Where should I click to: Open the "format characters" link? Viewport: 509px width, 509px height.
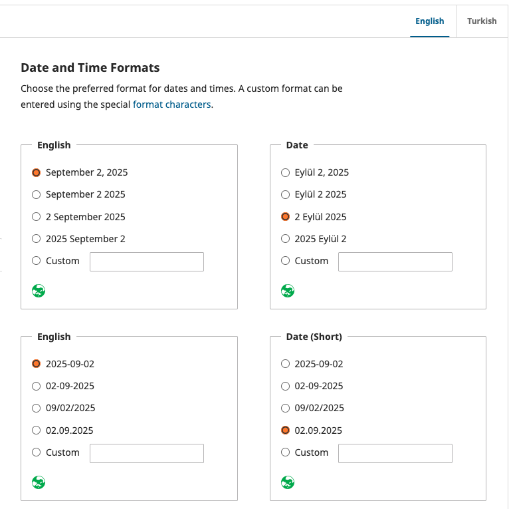coord(171,104)
